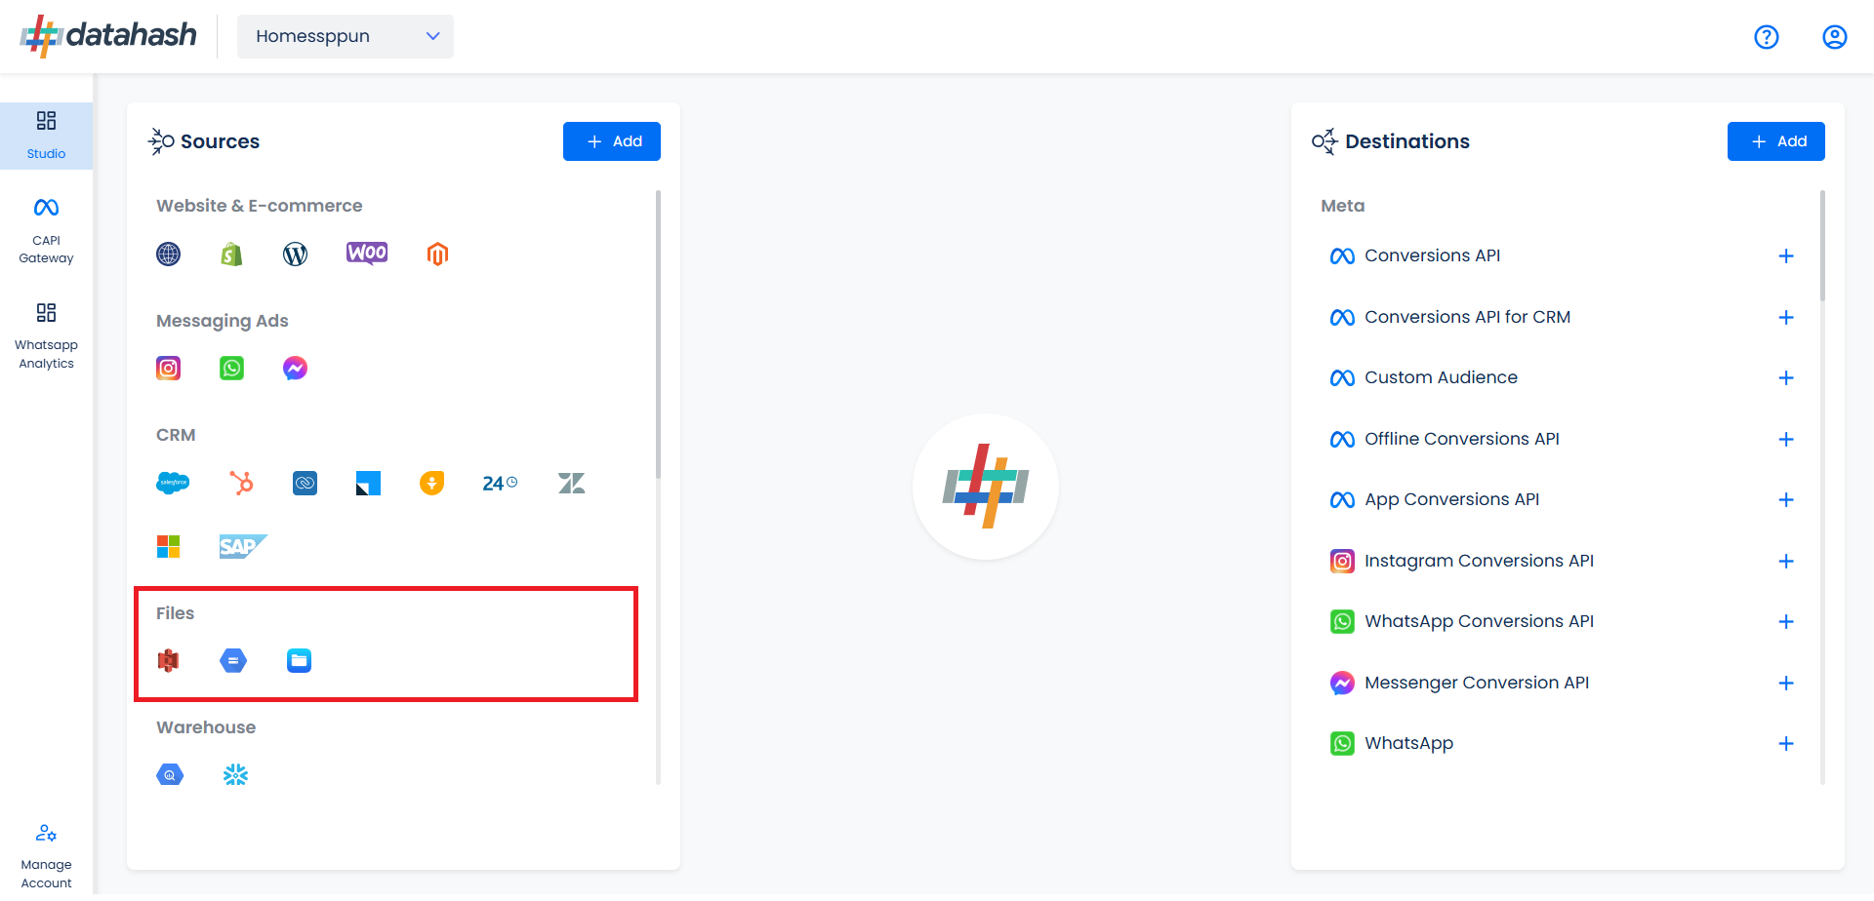Select the HubSpot CRM source
Image resolution: width=1874 pixels, height=901 pixels.
tap(241, 483)
